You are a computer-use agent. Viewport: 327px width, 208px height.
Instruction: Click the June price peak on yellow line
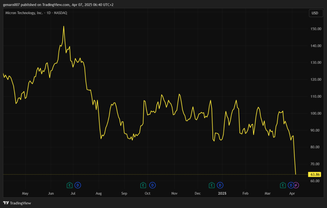coord(64,26)
